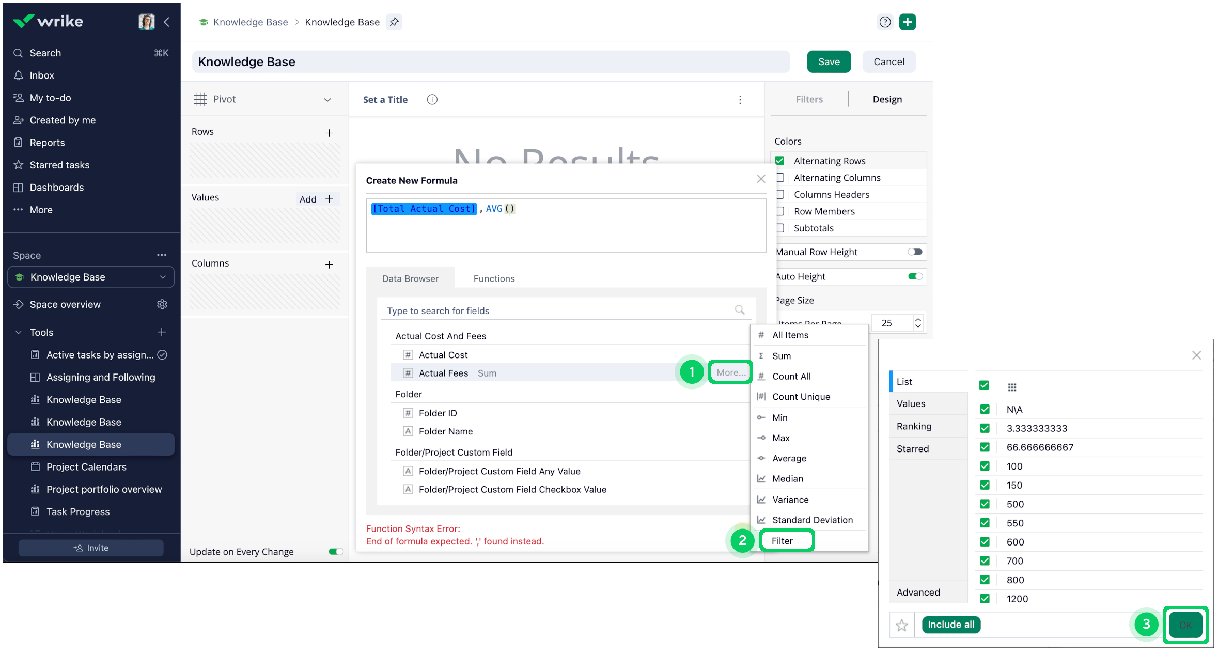The width and height of the screenshot is (1218, 654).
Task: Enable the Alternating Columns checkbox
Action: [780, 178]
